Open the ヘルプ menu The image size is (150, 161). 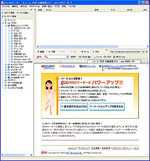(x=72, y=6)
